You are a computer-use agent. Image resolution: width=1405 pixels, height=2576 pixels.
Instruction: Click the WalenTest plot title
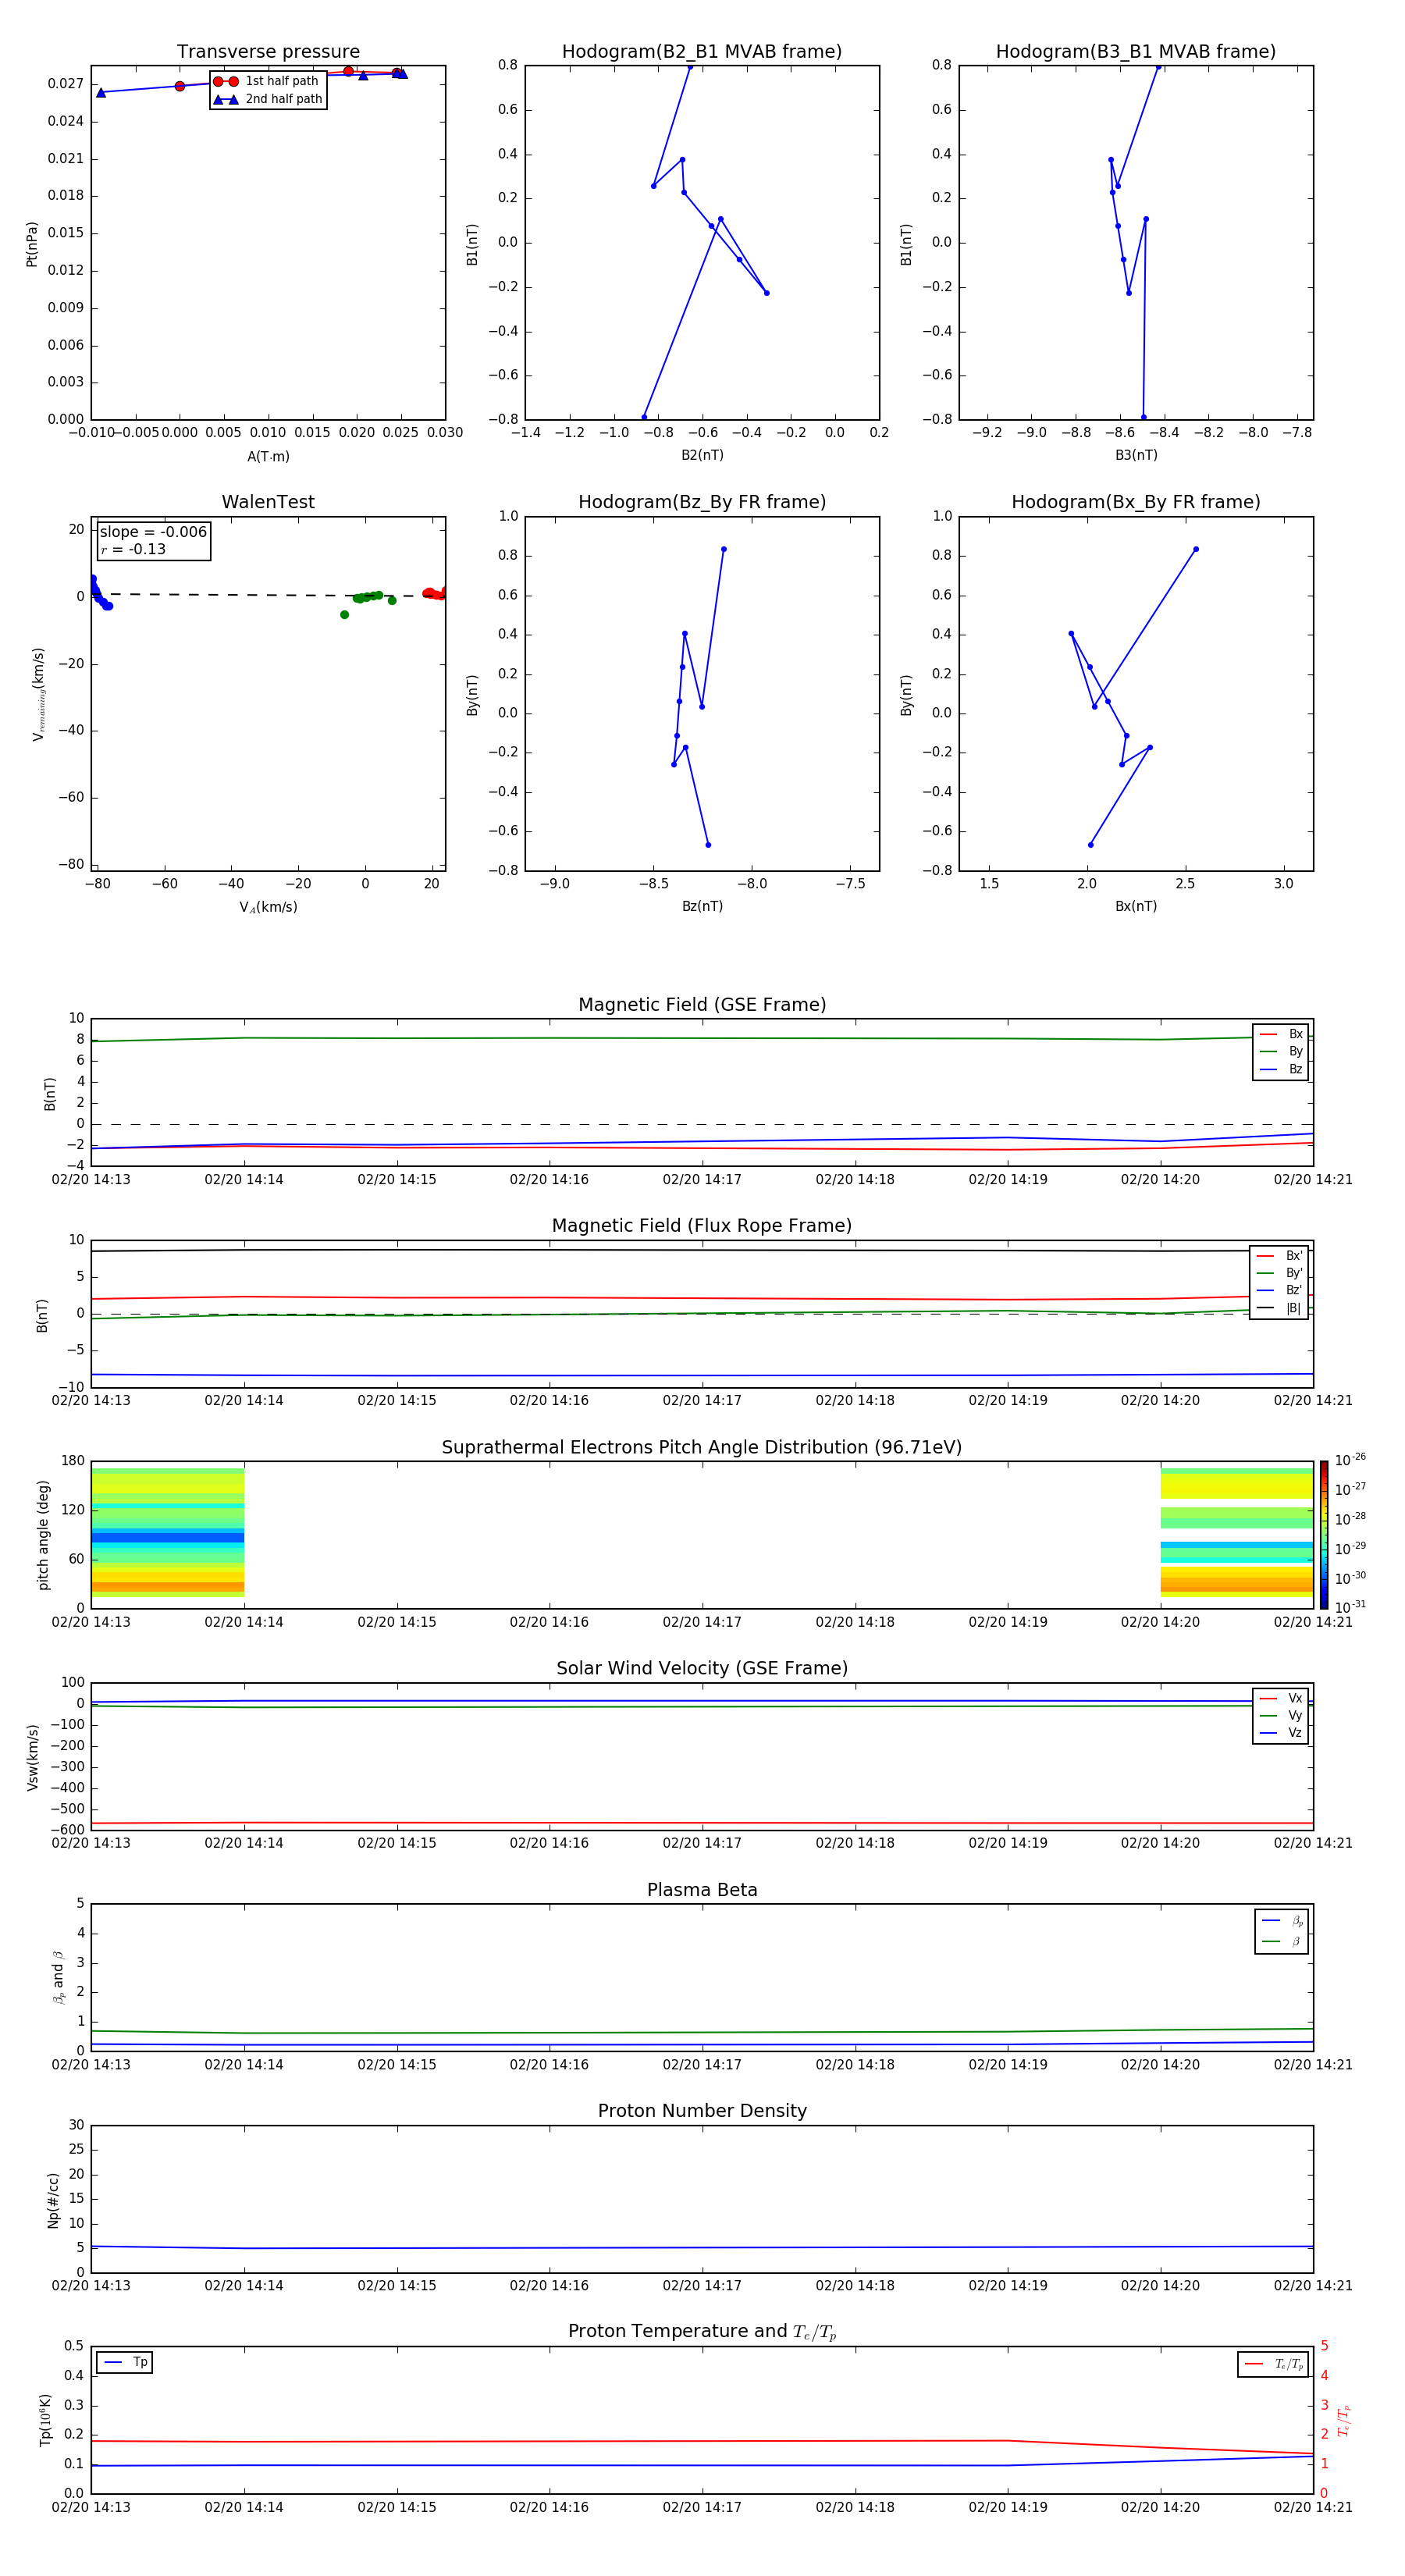[268, 502]
